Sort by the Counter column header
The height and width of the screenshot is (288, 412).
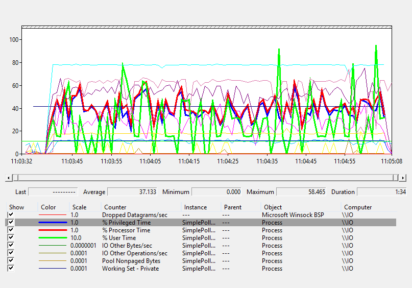115,207
